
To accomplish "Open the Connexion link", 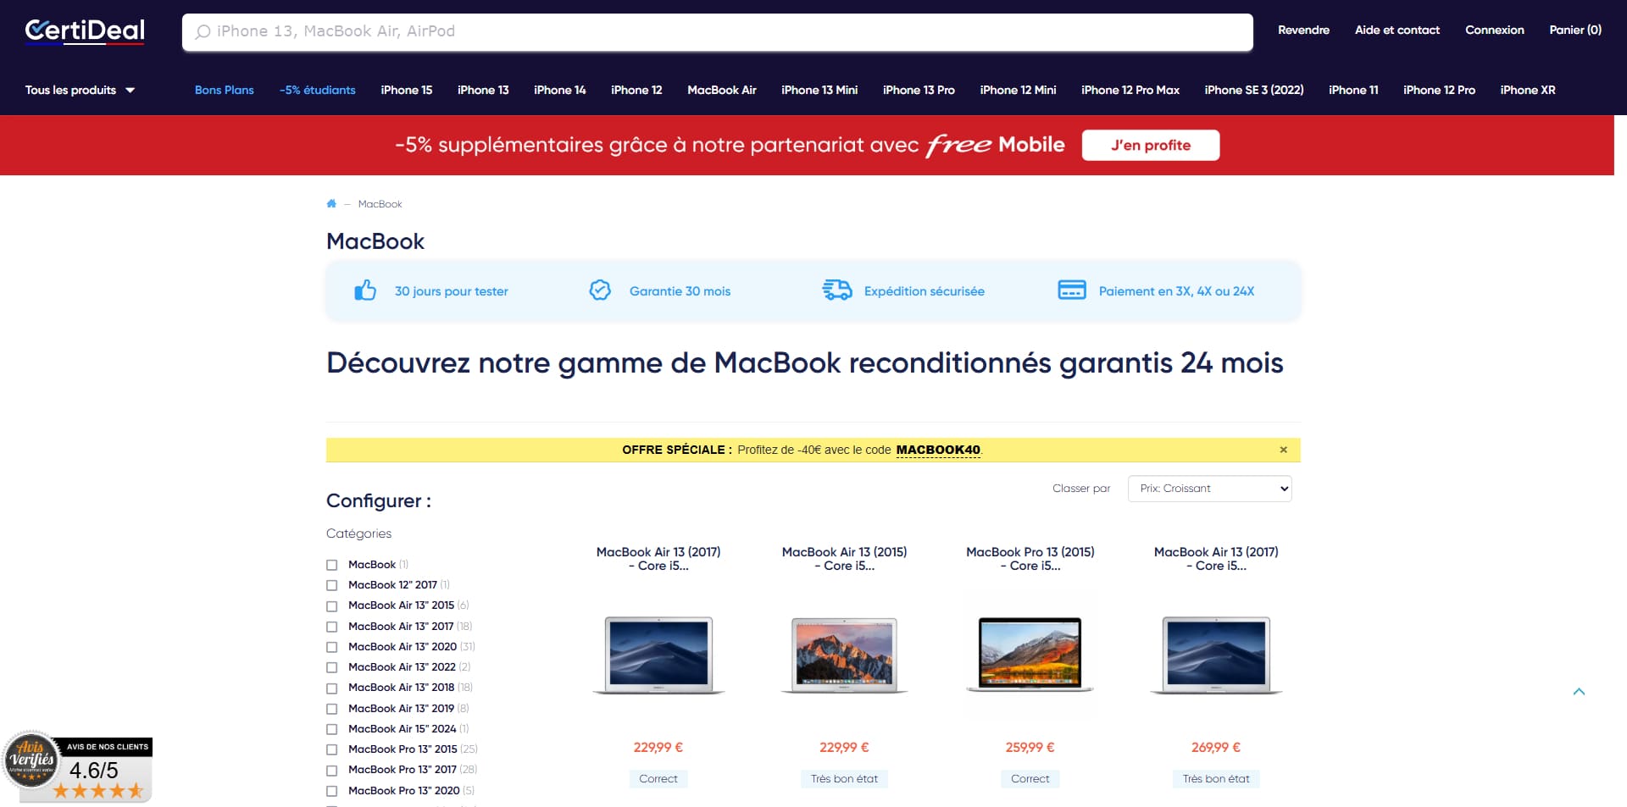I will coord(1495,30).
